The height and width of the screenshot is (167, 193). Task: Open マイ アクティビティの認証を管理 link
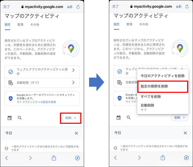[36, 102]
